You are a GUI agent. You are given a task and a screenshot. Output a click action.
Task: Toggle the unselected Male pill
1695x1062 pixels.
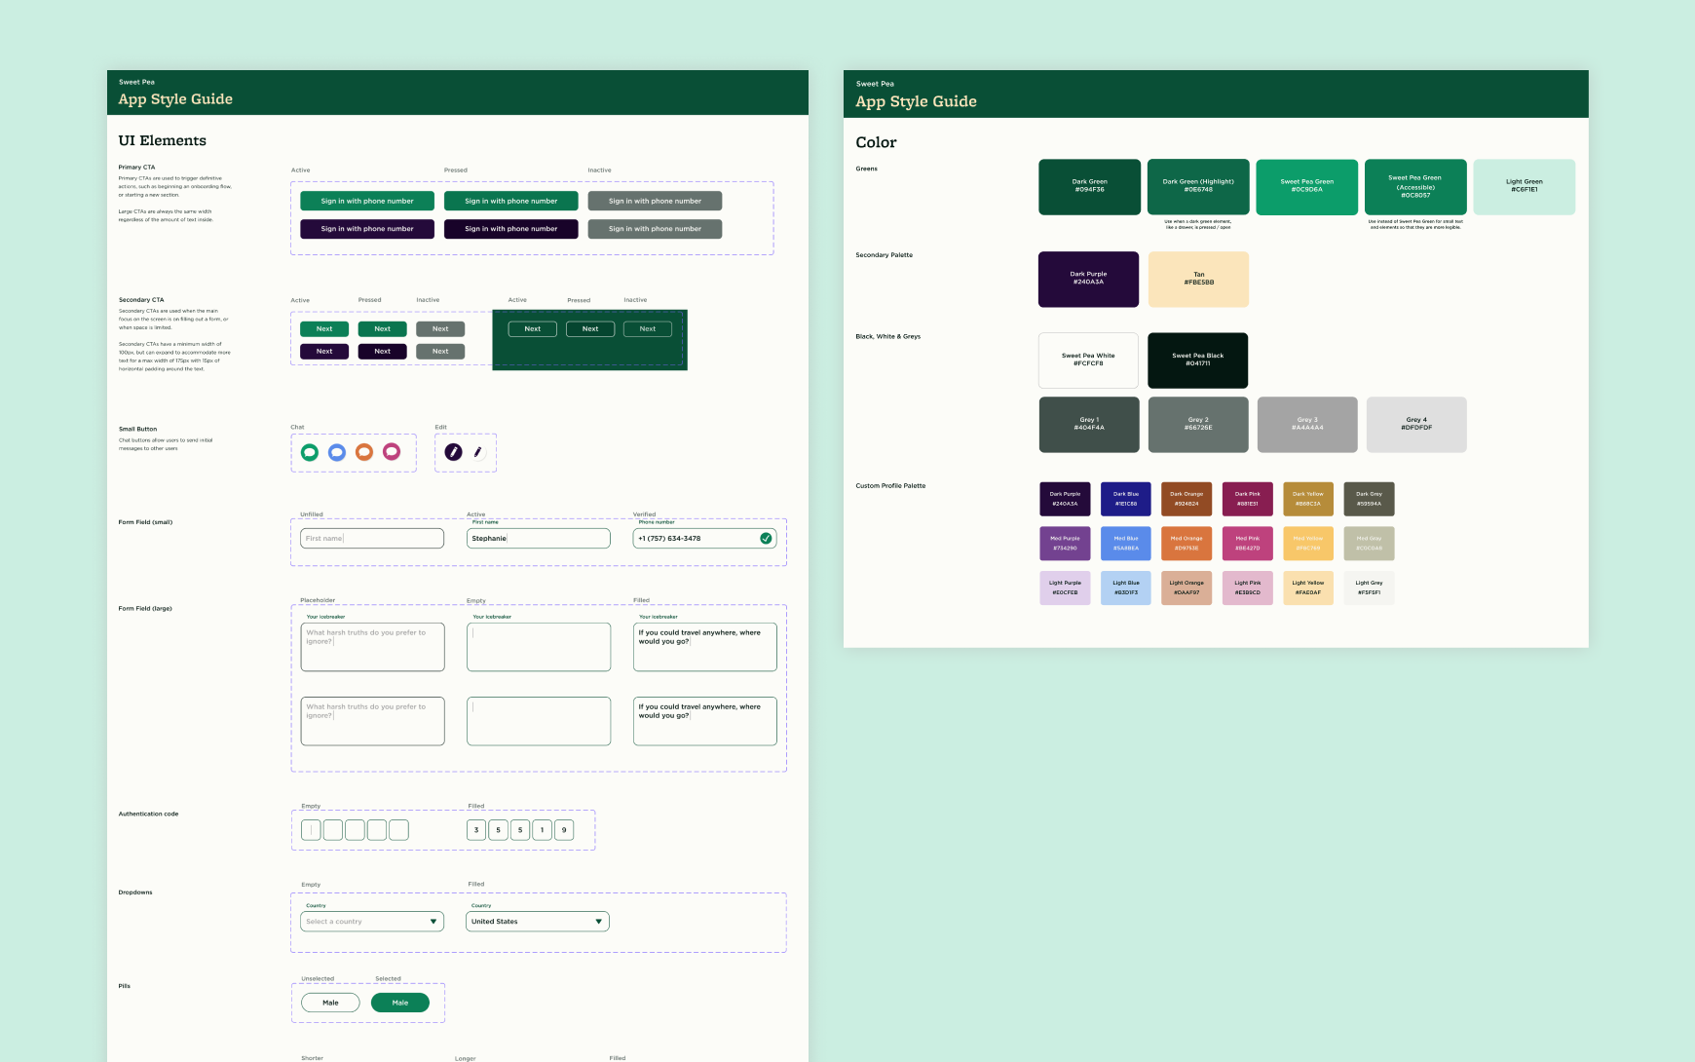click(329, 1002)
